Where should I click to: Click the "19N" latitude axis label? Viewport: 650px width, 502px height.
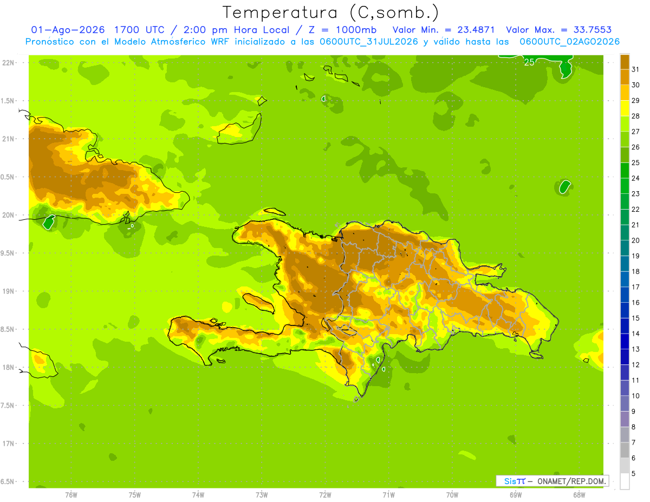click(x=9, y=291)
